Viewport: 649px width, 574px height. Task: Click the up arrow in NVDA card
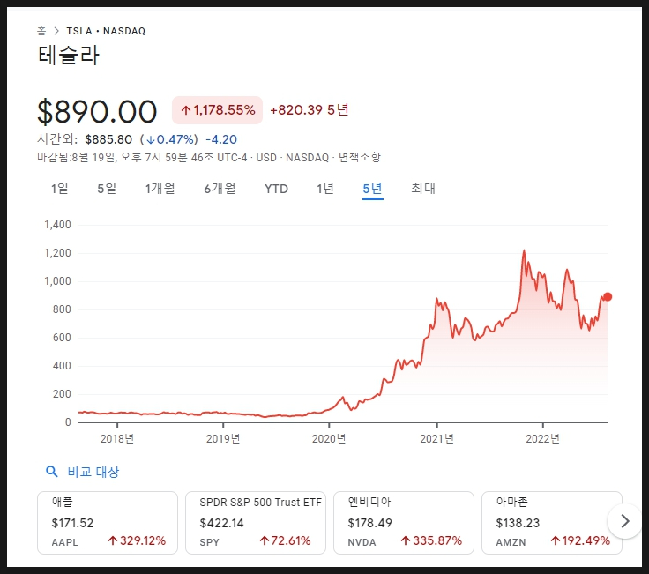point(406,540)
